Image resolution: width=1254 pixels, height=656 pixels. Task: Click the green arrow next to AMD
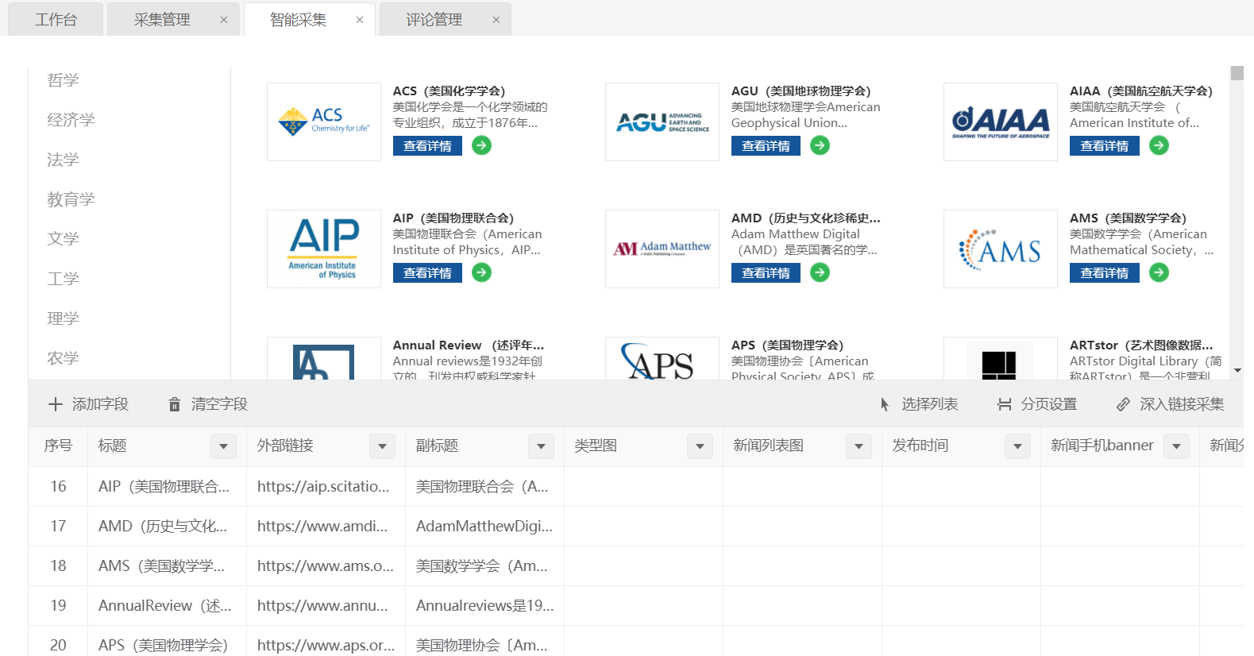(x=820, y=272)
